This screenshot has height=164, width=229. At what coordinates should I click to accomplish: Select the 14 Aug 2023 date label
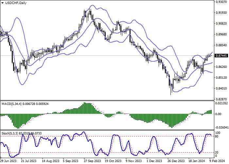point(50,161)
